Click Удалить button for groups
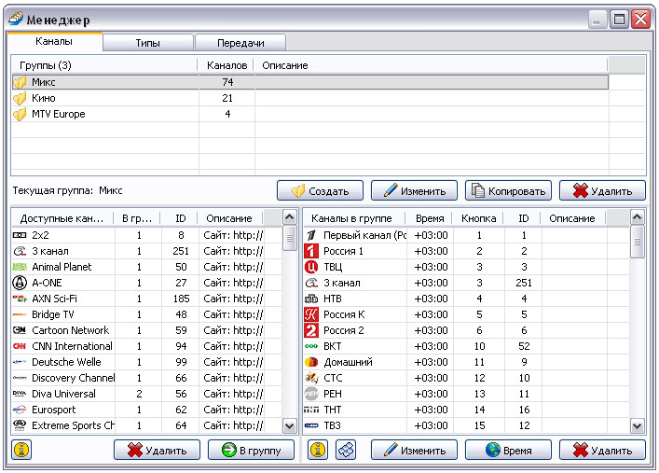This screenshot has width=659, height=473. [x=602, y=190]
